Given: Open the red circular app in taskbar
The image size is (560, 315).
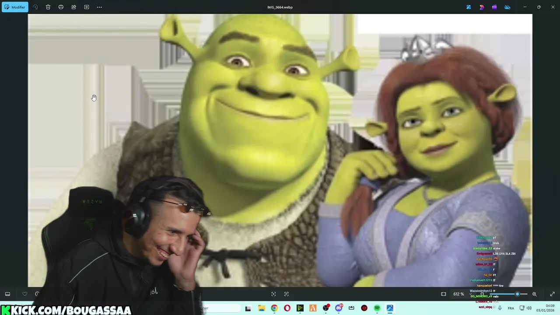Looking at the screenshot, I should tap(364, 308).
